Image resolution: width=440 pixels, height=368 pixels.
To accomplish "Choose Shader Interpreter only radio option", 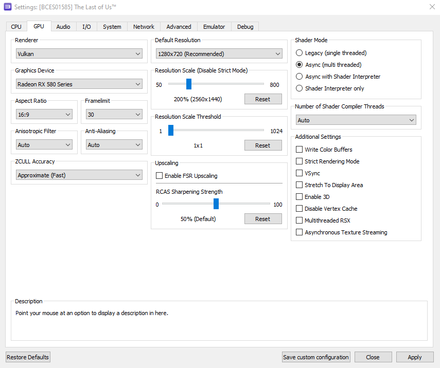I will [300, 88].
